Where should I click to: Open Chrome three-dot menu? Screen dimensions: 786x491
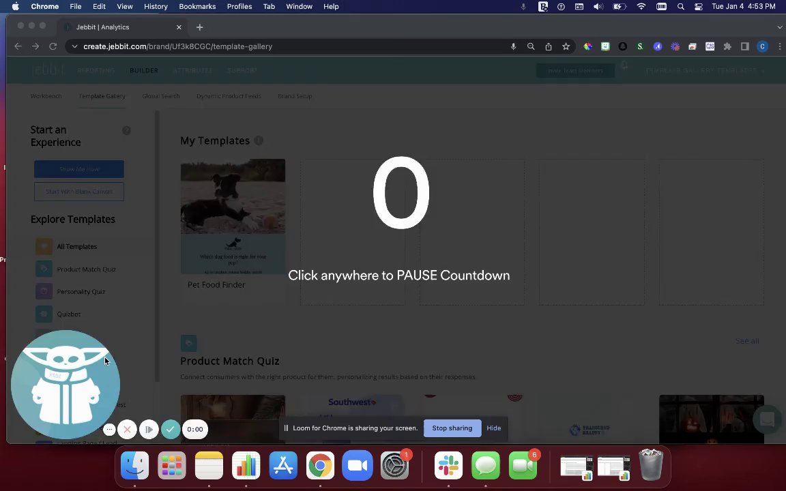tap(779, 46)
